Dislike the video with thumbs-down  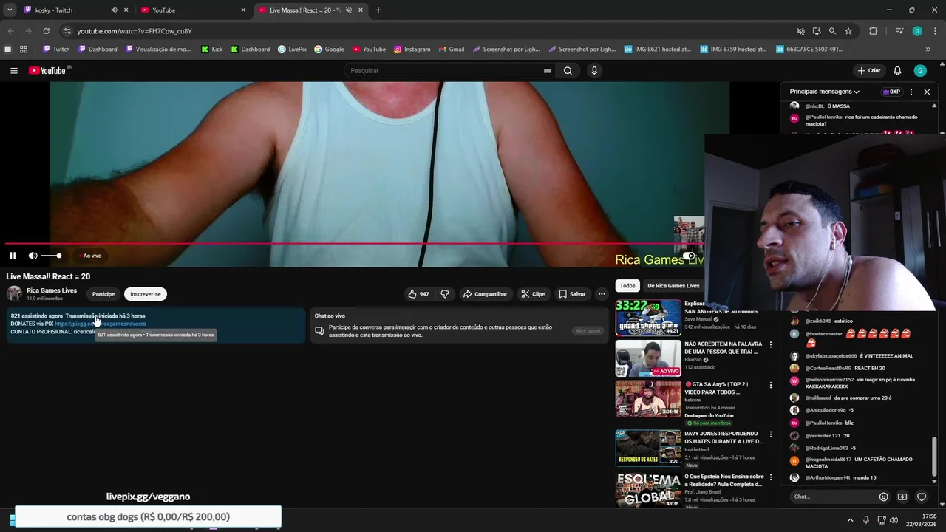[445, 294]
